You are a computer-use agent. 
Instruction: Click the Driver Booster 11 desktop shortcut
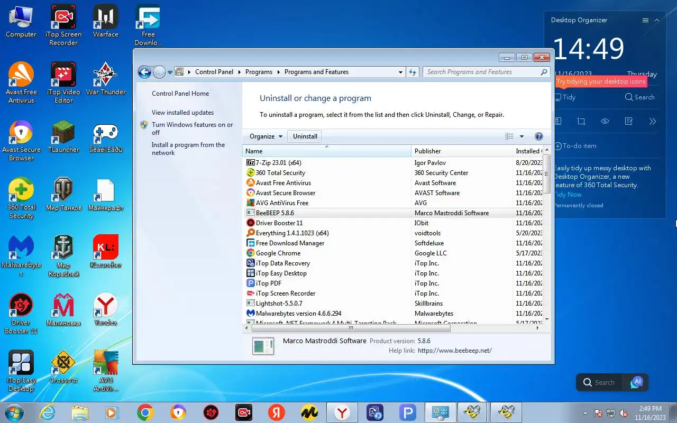[21, 314]
